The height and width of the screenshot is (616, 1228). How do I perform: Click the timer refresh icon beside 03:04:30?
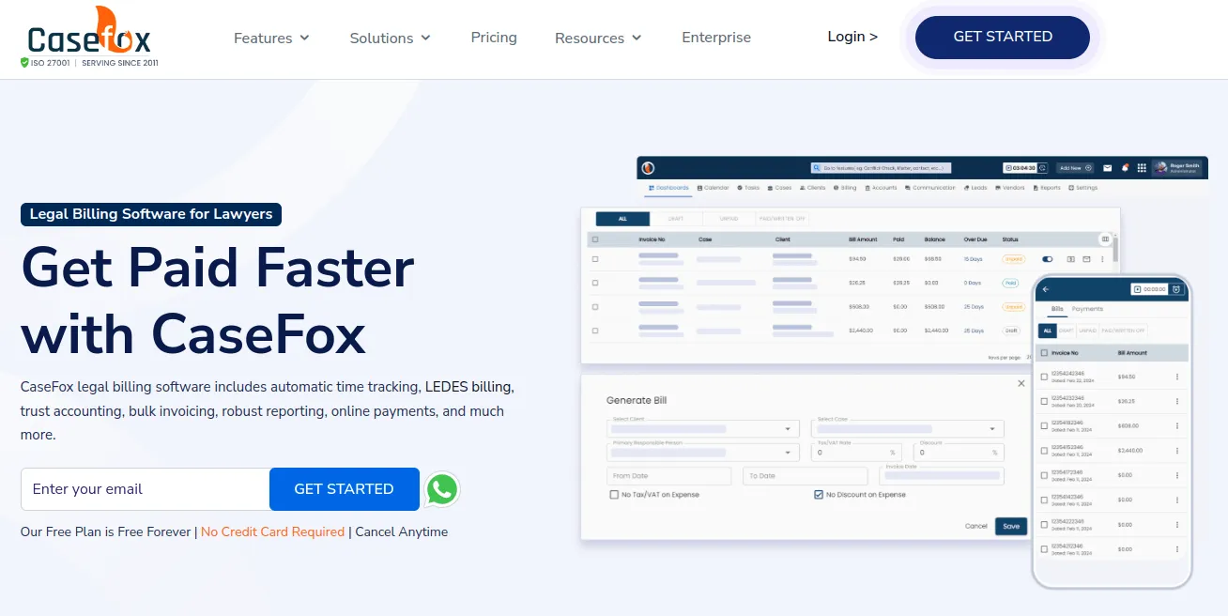1041,168
